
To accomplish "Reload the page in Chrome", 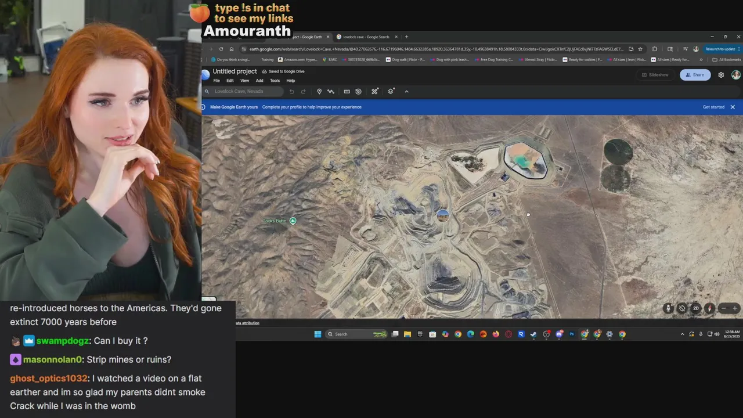I will coord(221,49).
